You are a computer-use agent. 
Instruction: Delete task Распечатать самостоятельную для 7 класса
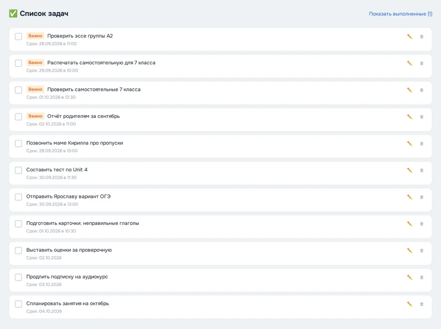(422, 63)
